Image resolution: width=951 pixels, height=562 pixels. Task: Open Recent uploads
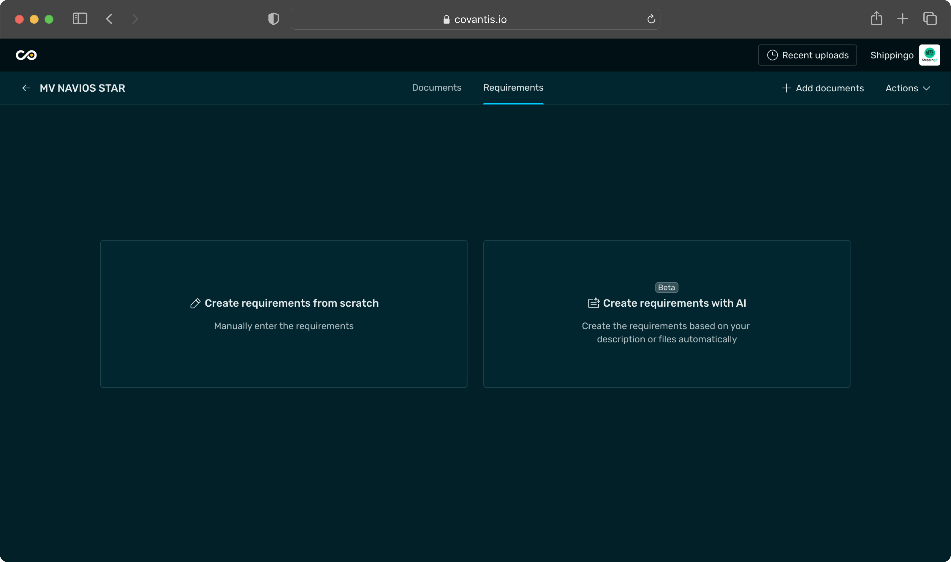pyautogui.click(x=807, y=55)
